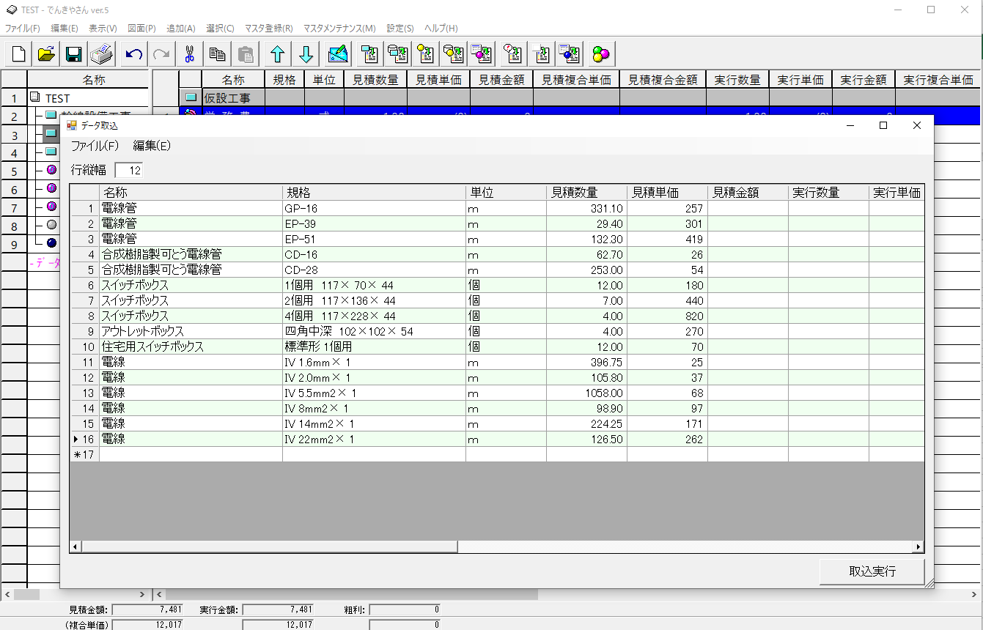
Task: Click left arrow of dialog horizontal scrollbar
Action: click(75, 546)
